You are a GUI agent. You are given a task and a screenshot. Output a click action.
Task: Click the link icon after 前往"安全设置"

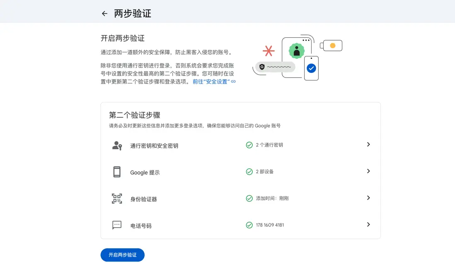(232, 82)
